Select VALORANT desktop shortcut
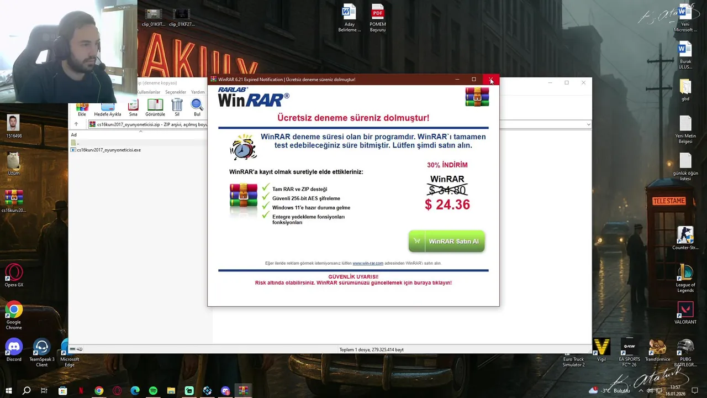The image size is (707, 398). click(x=685, y=313)
